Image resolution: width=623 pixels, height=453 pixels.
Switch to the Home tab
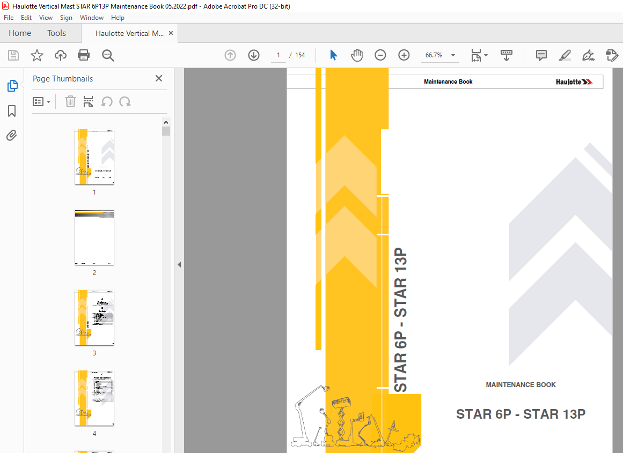[x=20, y=33]
